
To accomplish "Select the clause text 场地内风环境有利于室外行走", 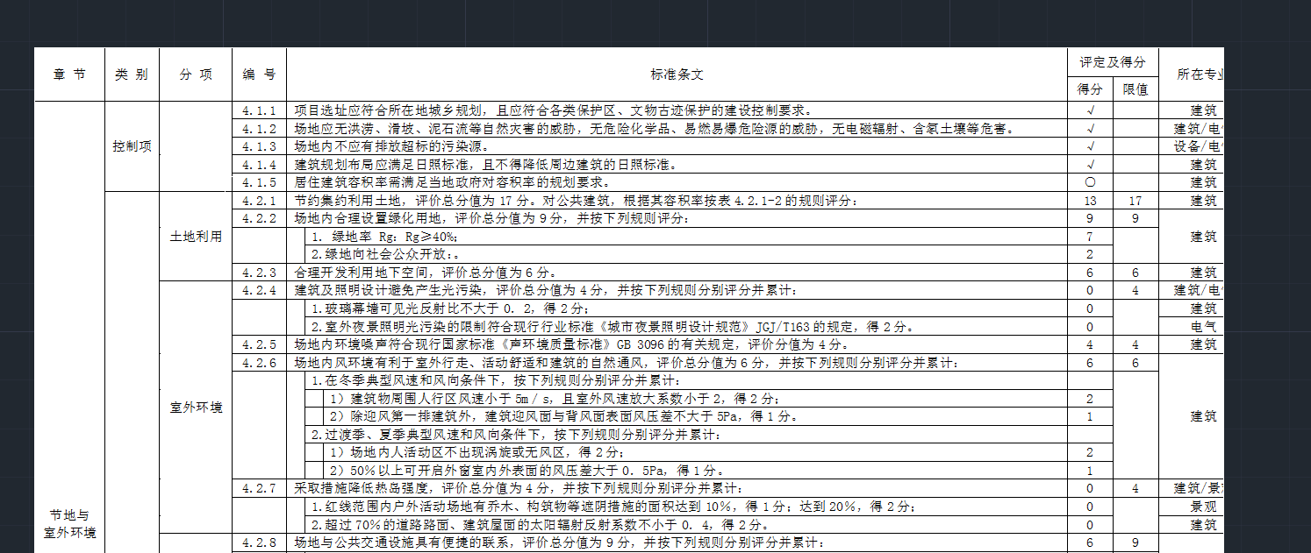I will point(627,362).
